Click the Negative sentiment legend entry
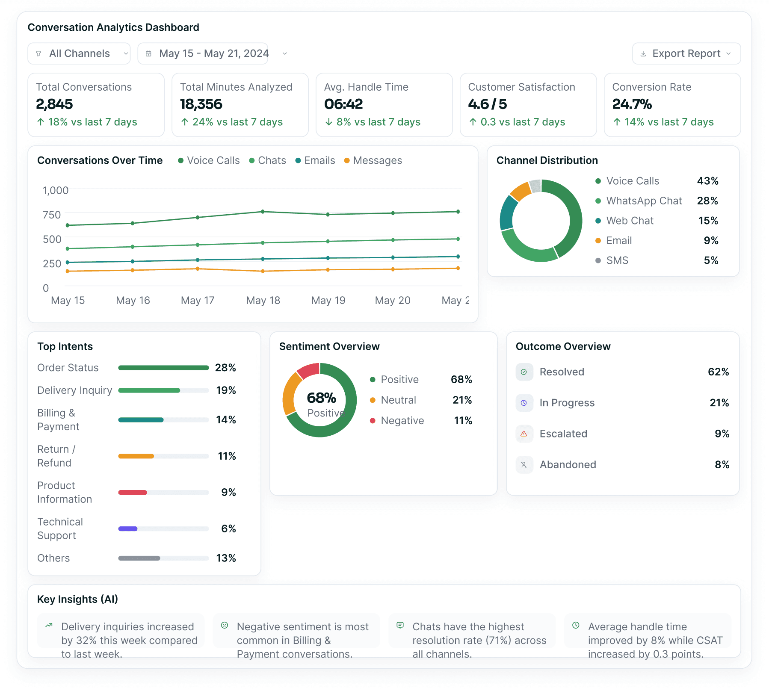Viewport: 769px width, 691px height. (x=421, y=421)
